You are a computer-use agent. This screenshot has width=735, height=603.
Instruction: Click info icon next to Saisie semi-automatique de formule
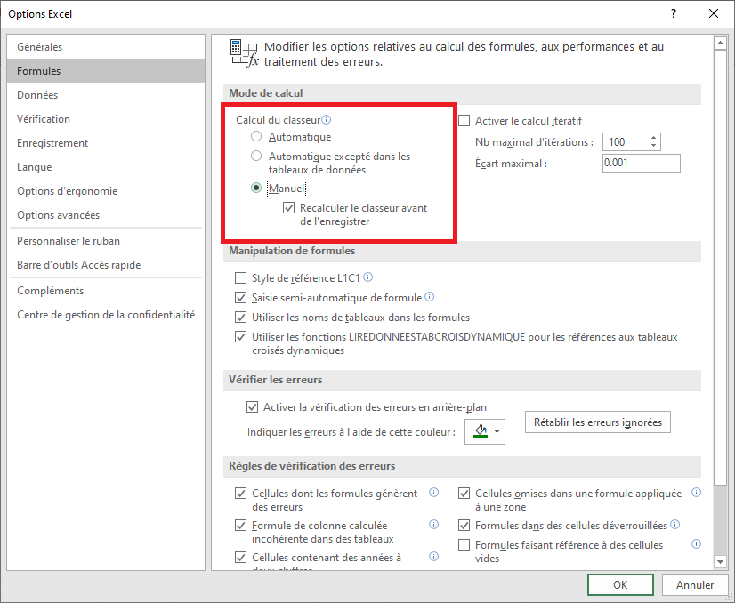click(430, 296)
